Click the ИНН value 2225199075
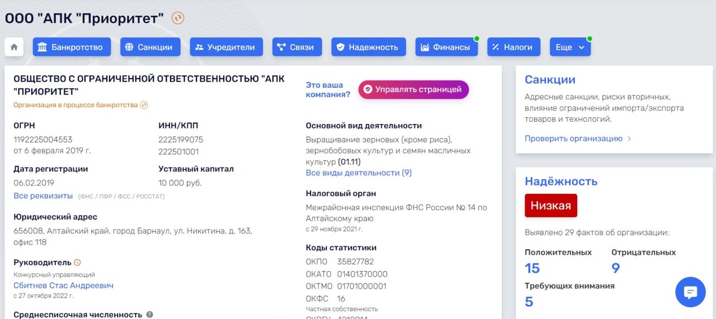Image resolution: width=716 pixels, height=319 pixels. click(181, 140)
